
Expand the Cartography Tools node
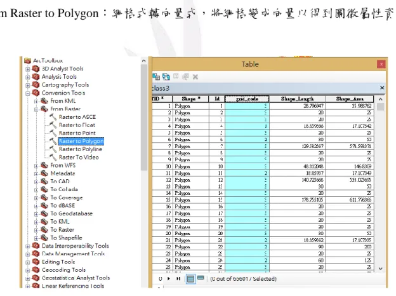[x=28, y=85]
